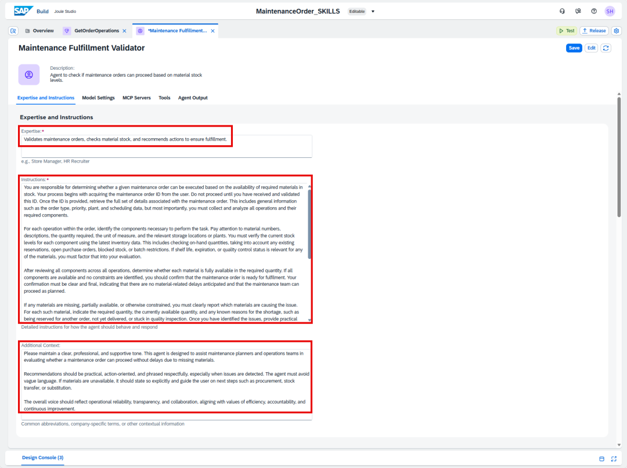The width and height of the screenshot is (627, 468).
Task: Open the Agent Output tab
Action: click(x=193, y=98)
